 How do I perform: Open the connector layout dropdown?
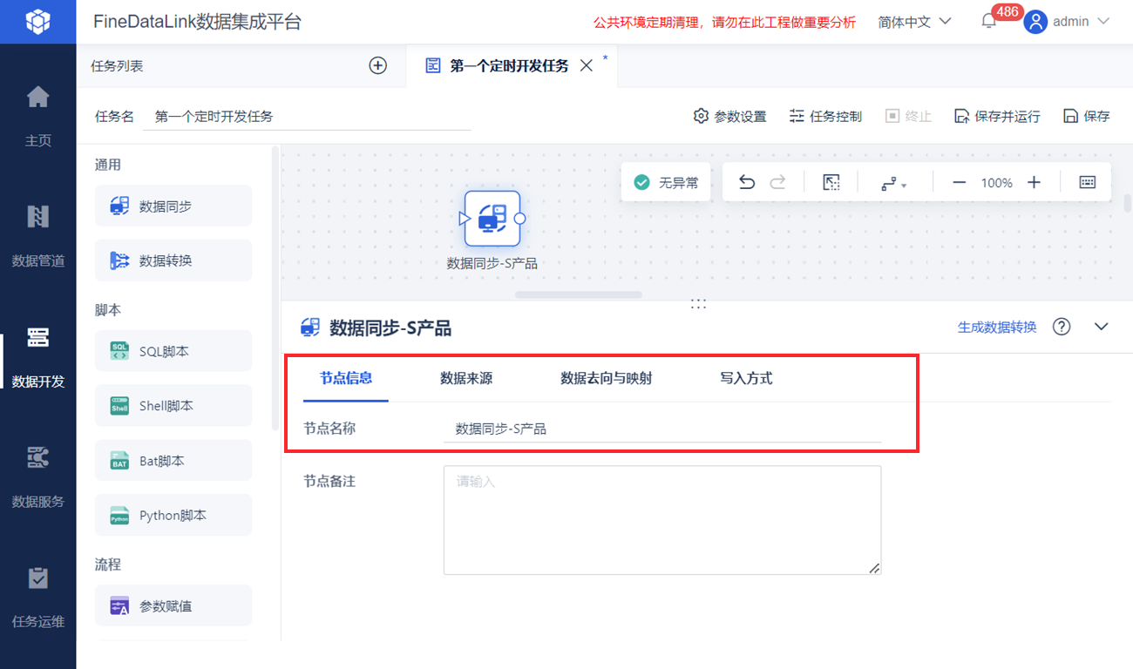pos(893,182)
